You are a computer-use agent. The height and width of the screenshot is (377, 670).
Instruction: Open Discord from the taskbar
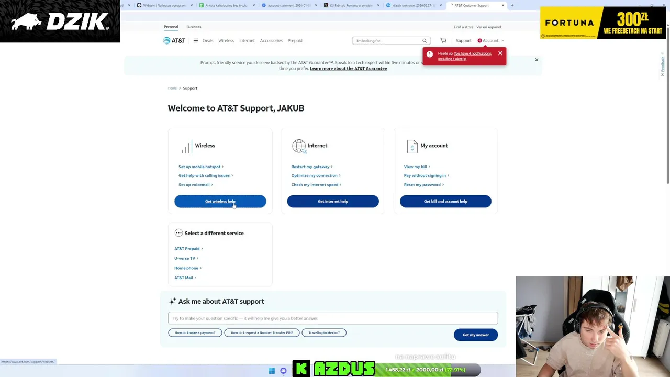coord(283,371)
